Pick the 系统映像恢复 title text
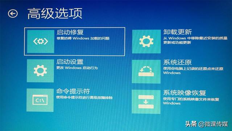The width and height of the screenshot is (232, 131). click(x=185, y=93)
